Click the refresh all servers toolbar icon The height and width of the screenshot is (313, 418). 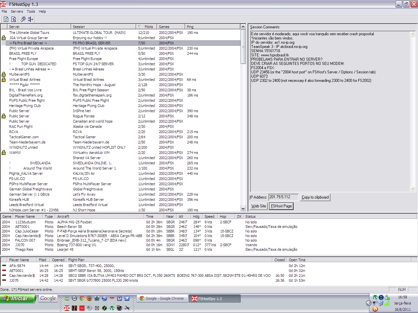[x=6, y=19]
